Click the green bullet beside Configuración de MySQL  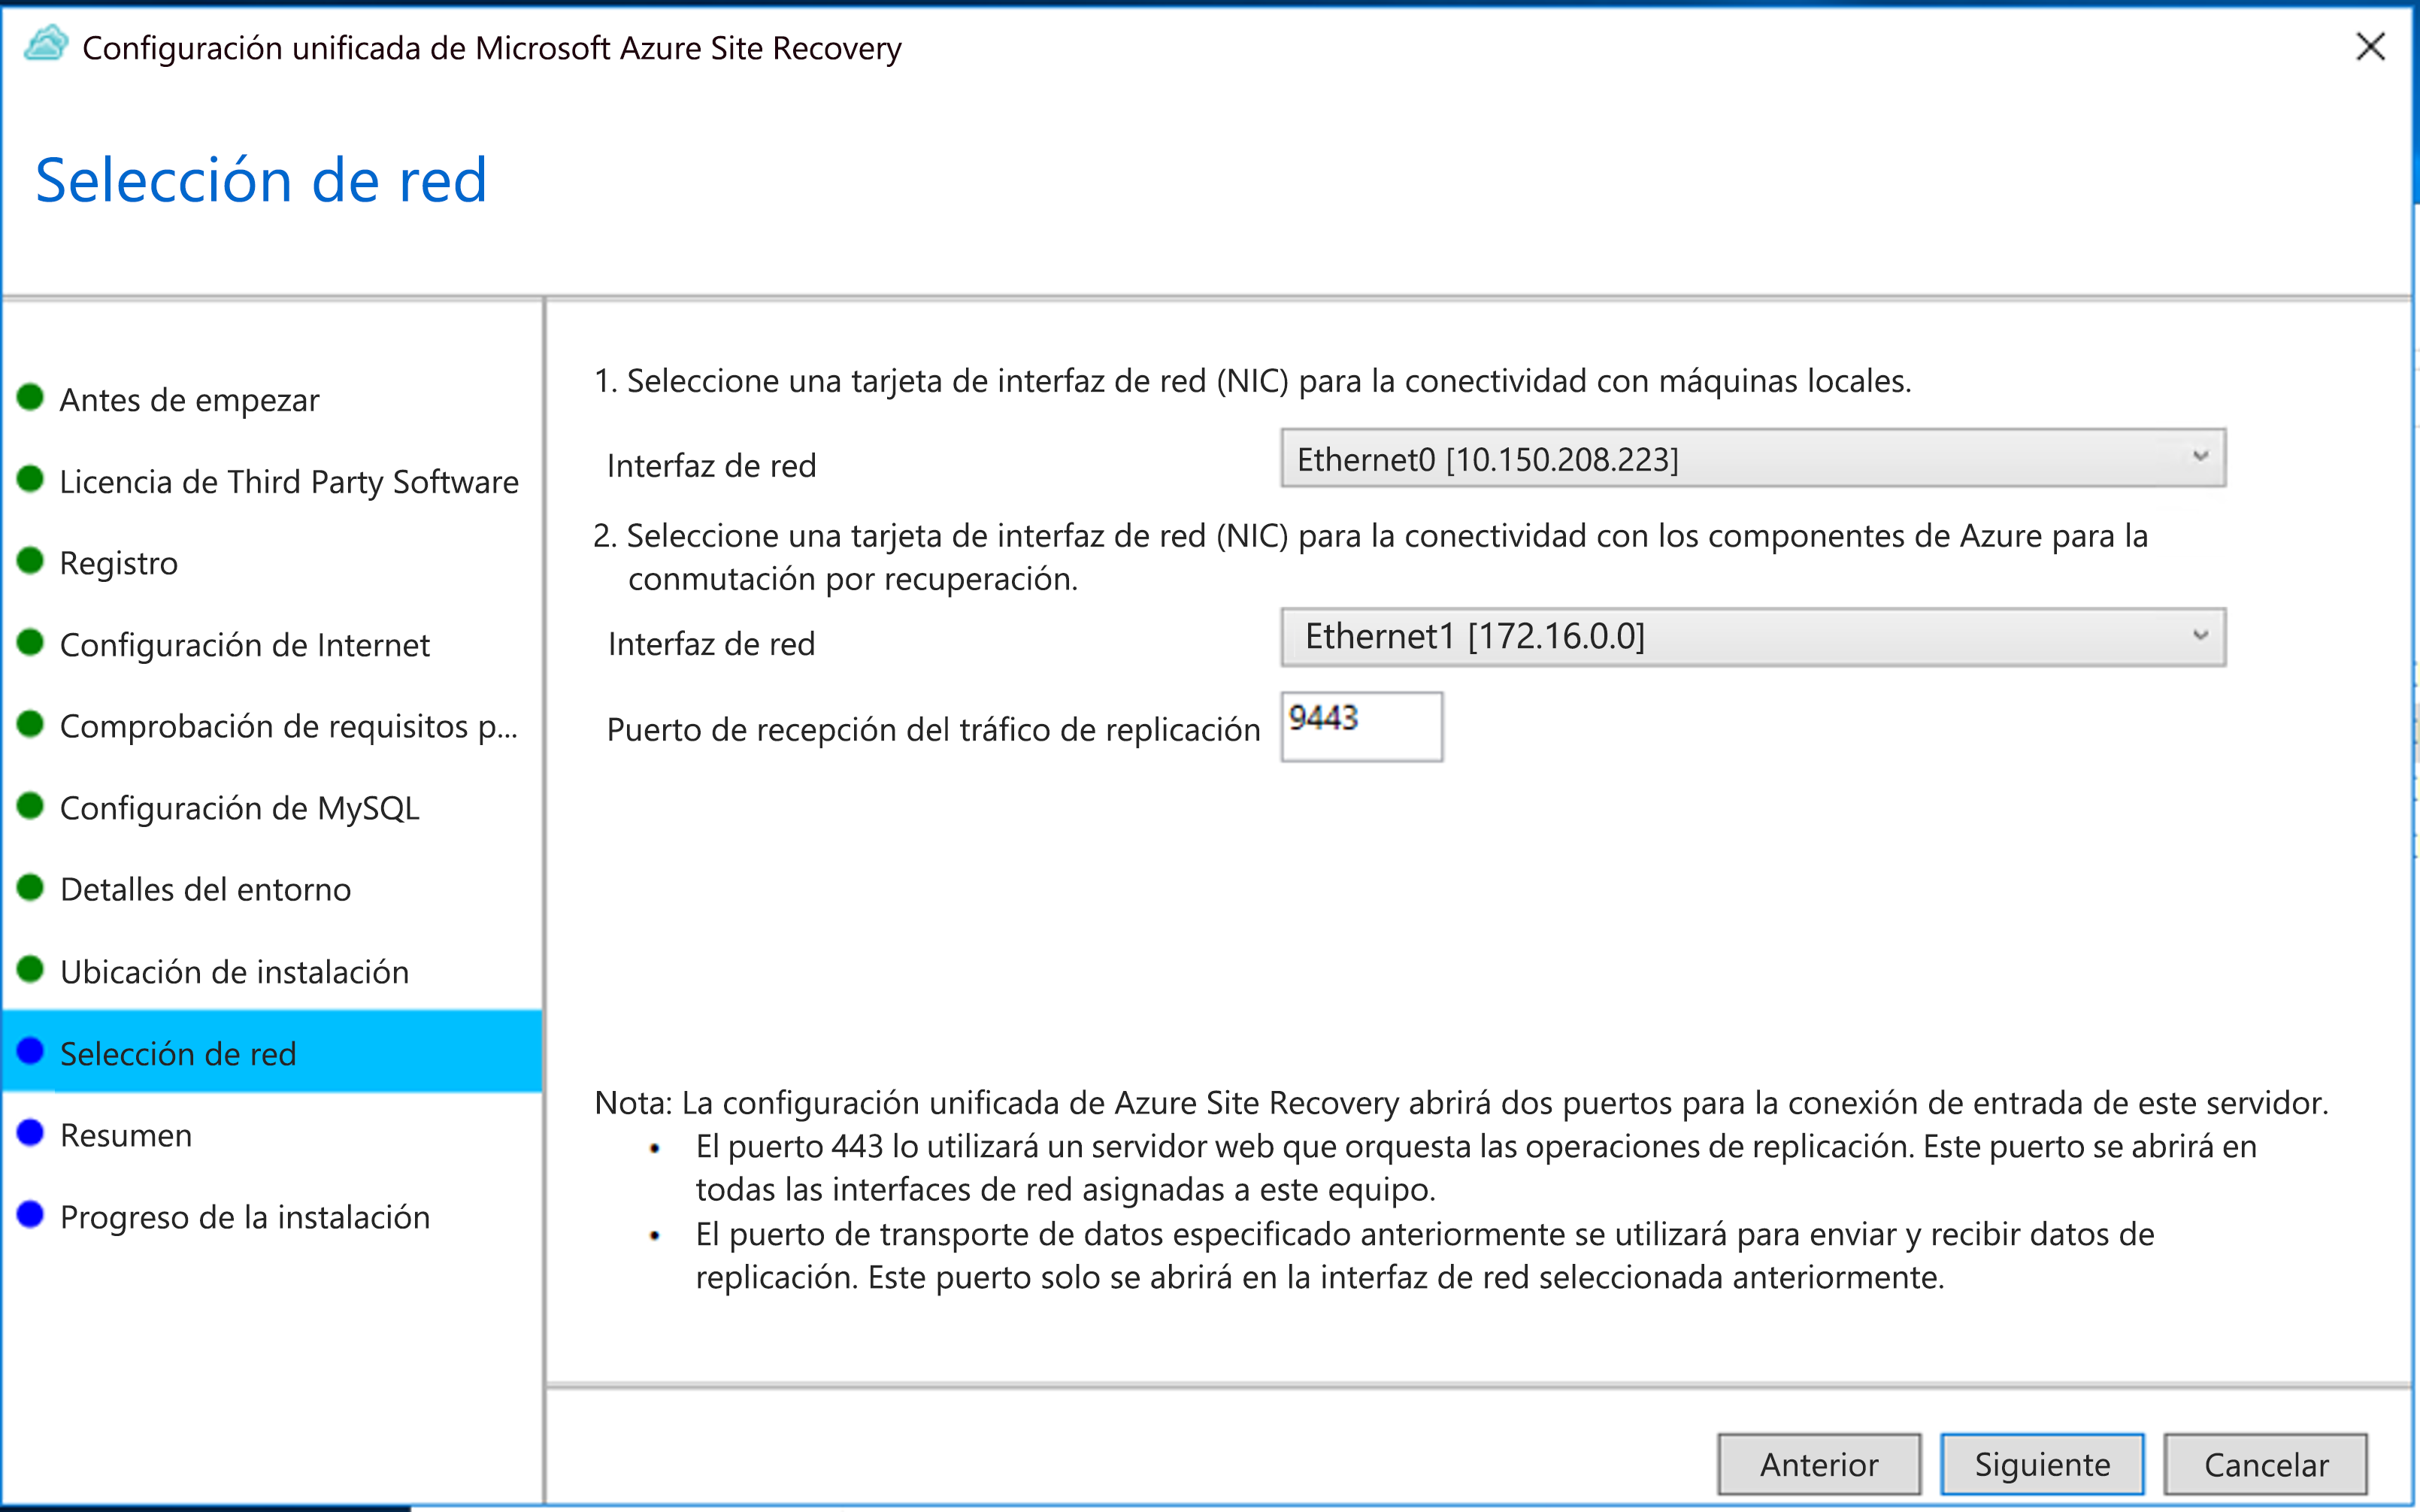tap(30, 805)
